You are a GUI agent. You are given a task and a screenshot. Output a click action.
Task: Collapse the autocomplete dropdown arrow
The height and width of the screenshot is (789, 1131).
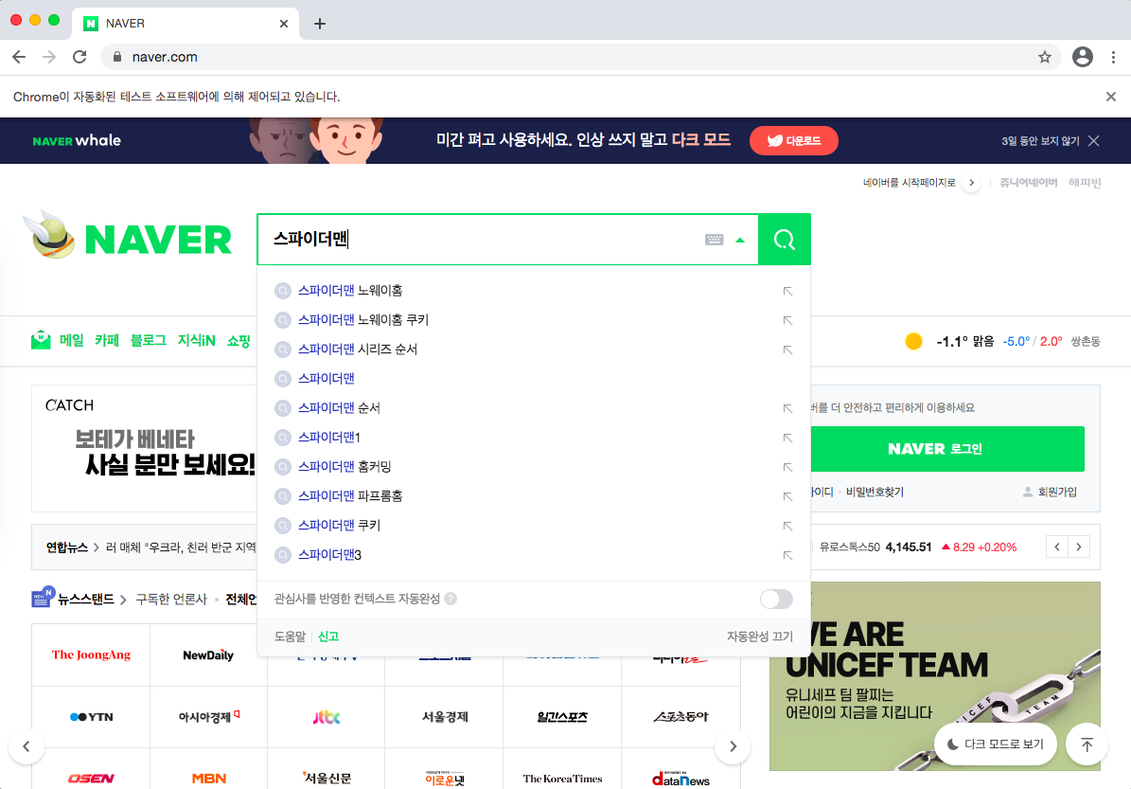pos(740,240)
